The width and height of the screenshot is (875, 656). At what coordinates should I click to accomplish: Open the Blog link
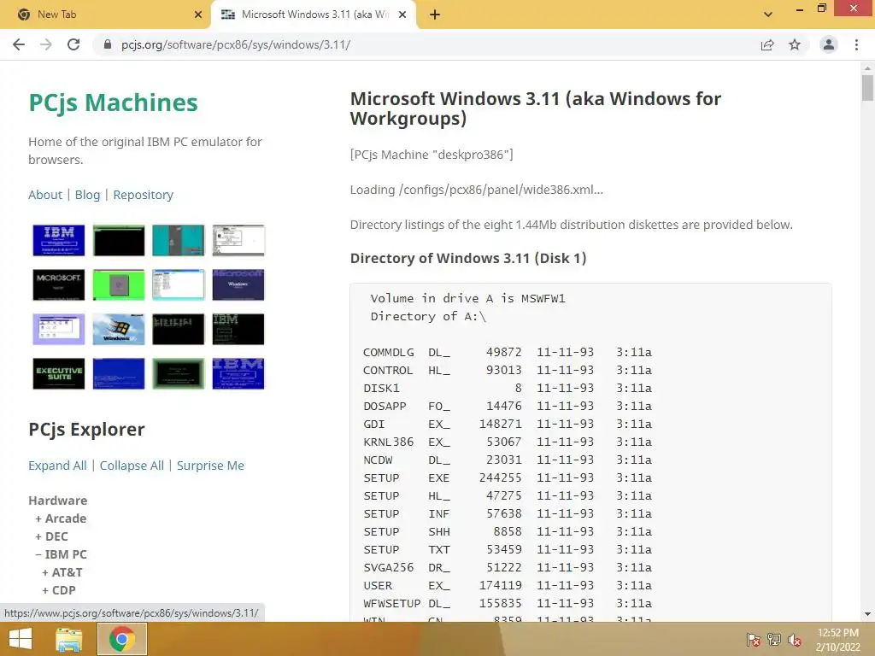88,195
